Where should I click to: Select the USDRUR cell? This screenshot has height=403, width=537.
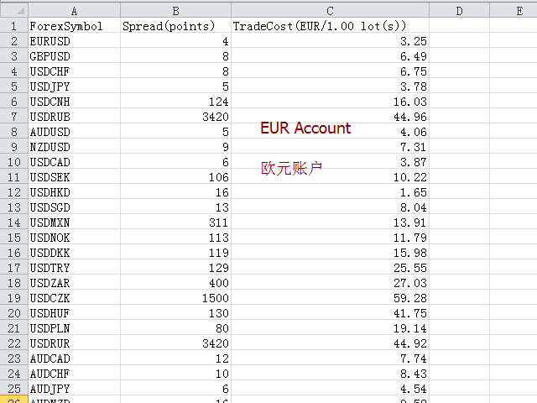[x=75, y=343]
